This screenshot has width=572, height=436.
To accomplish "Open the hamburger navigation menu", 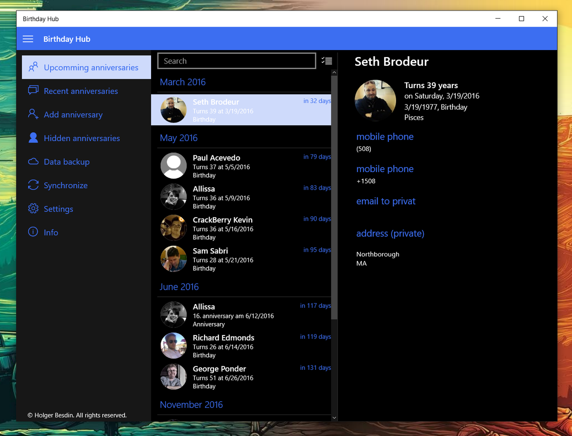I will [28, 39].
